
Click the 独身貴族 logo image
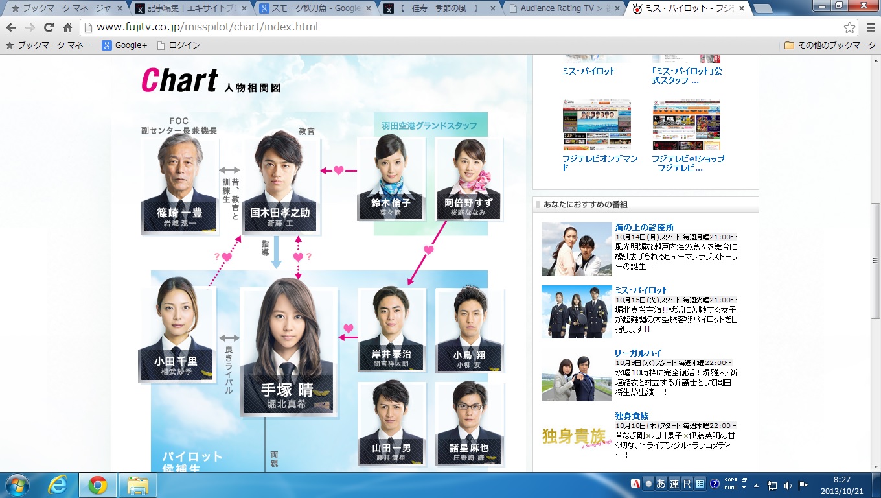click(x=577, y=437)
